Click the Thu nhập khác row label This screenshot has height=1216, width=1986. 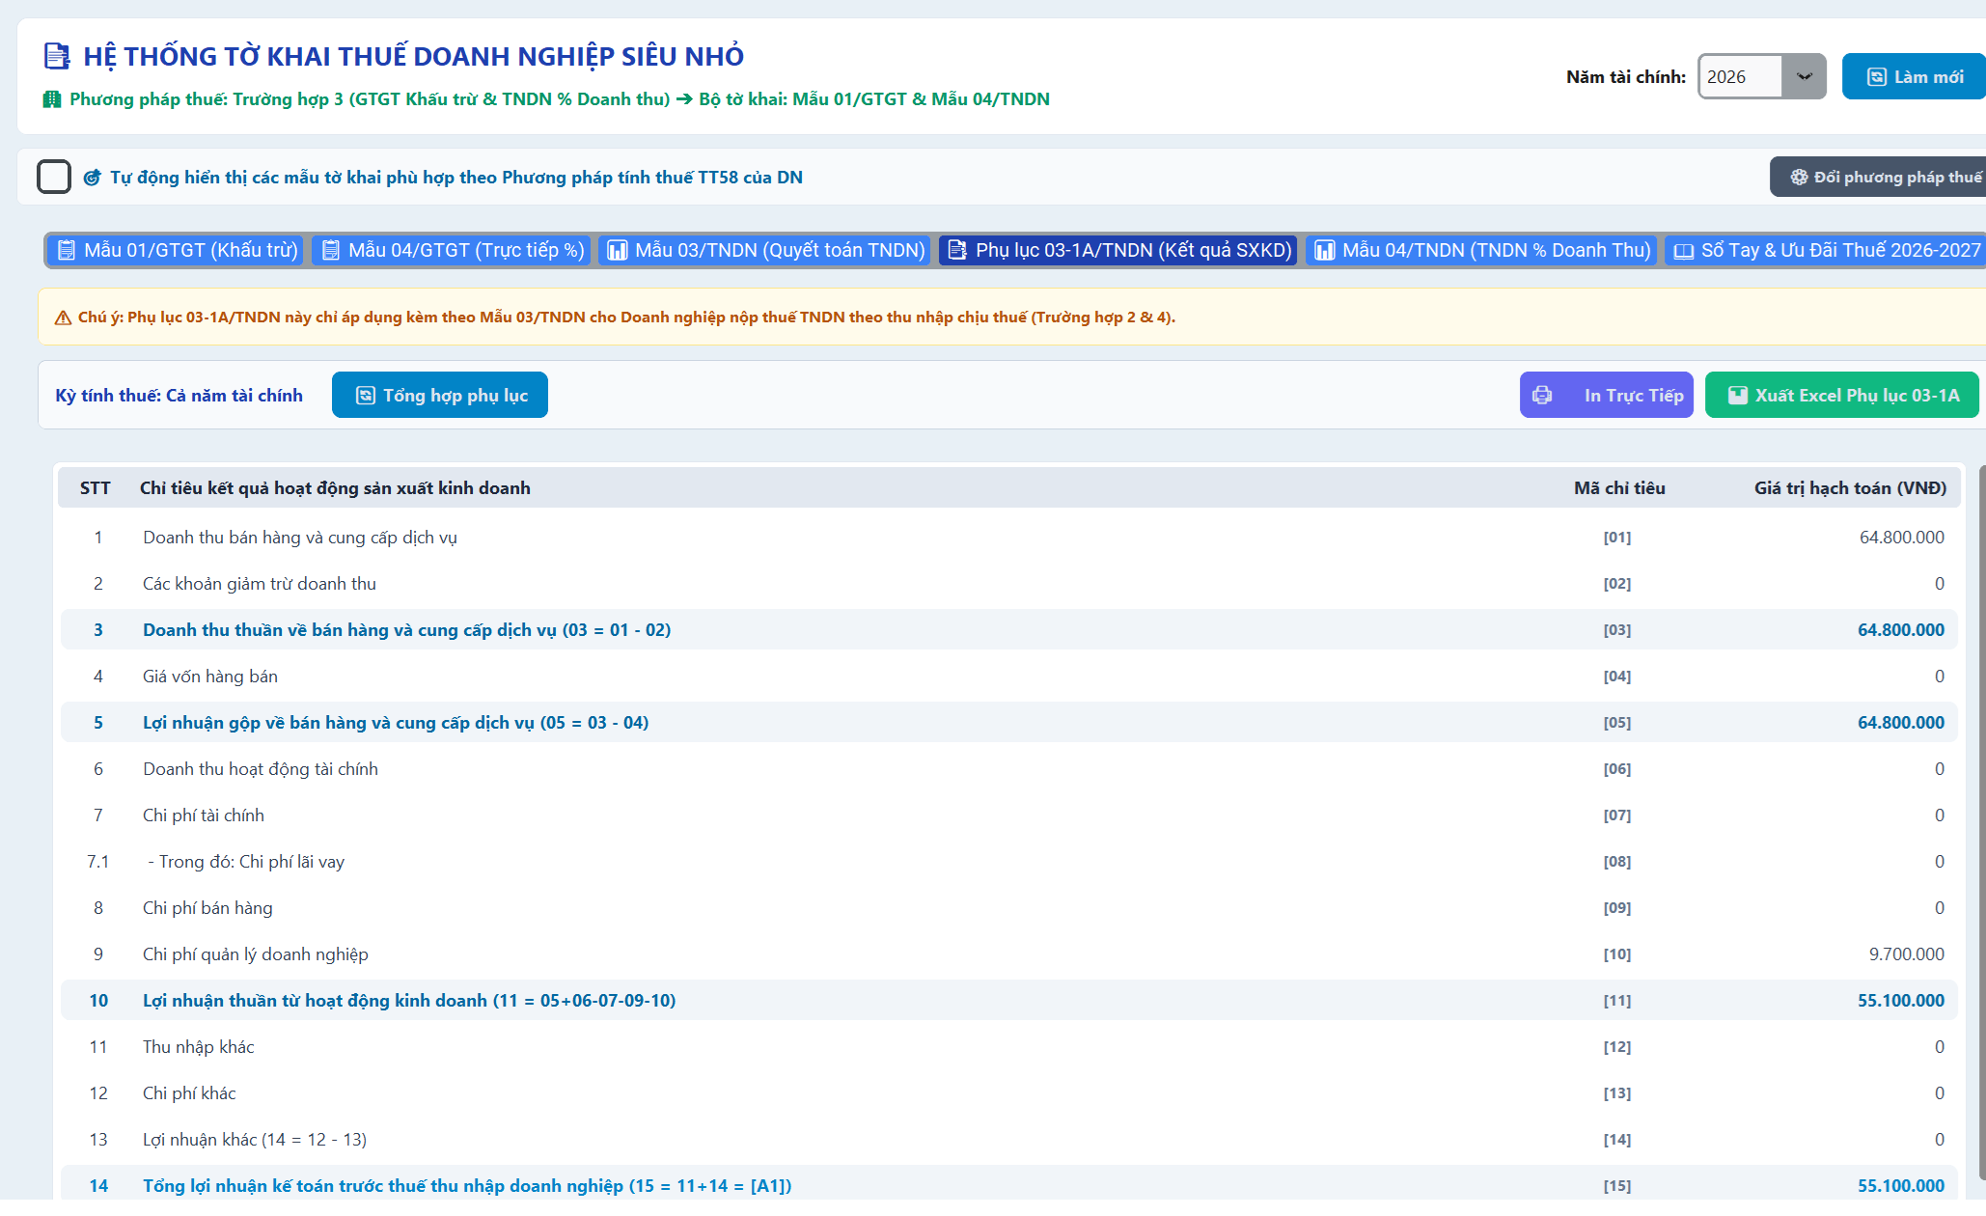199,1047
